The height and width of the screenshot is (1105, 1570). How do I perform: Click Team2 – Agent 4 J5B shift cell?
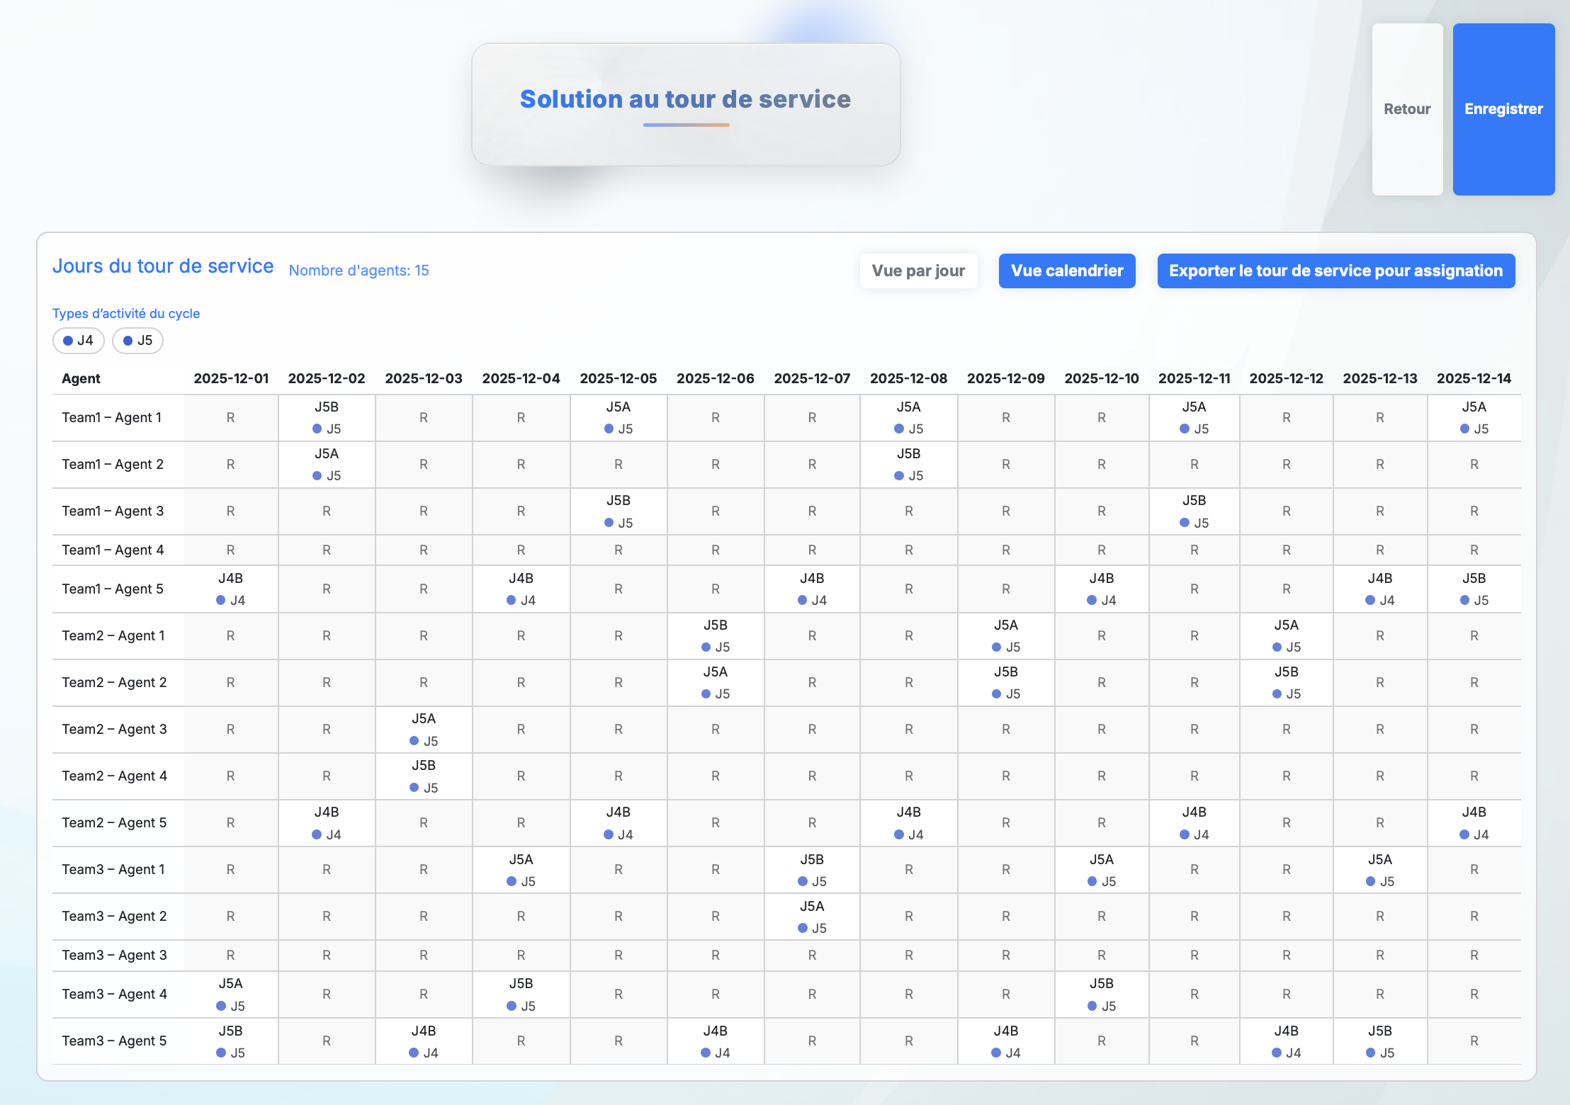coord(424,776)
